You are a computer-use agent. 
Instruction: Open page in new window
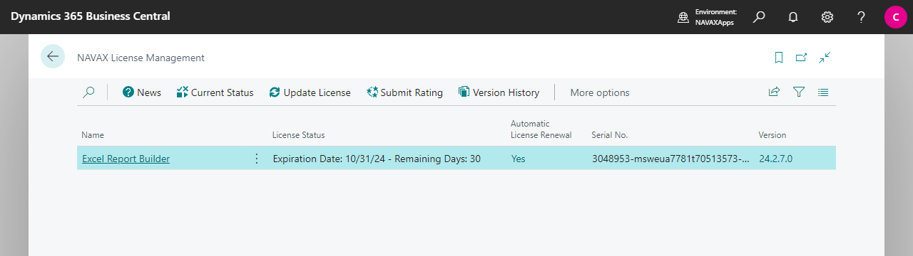[802, 58]
